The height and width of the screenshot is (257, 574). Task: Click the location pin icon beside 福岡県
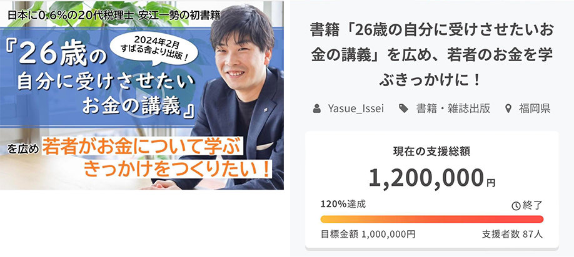point(508,109)
